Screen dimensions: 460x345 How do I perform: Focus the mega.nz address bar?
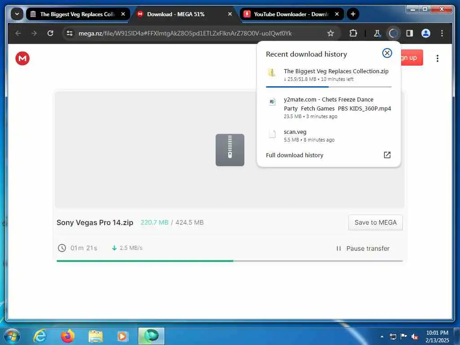[x=185, y=33]
